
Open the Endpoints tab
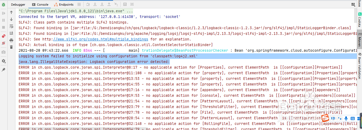coord(64,5)
